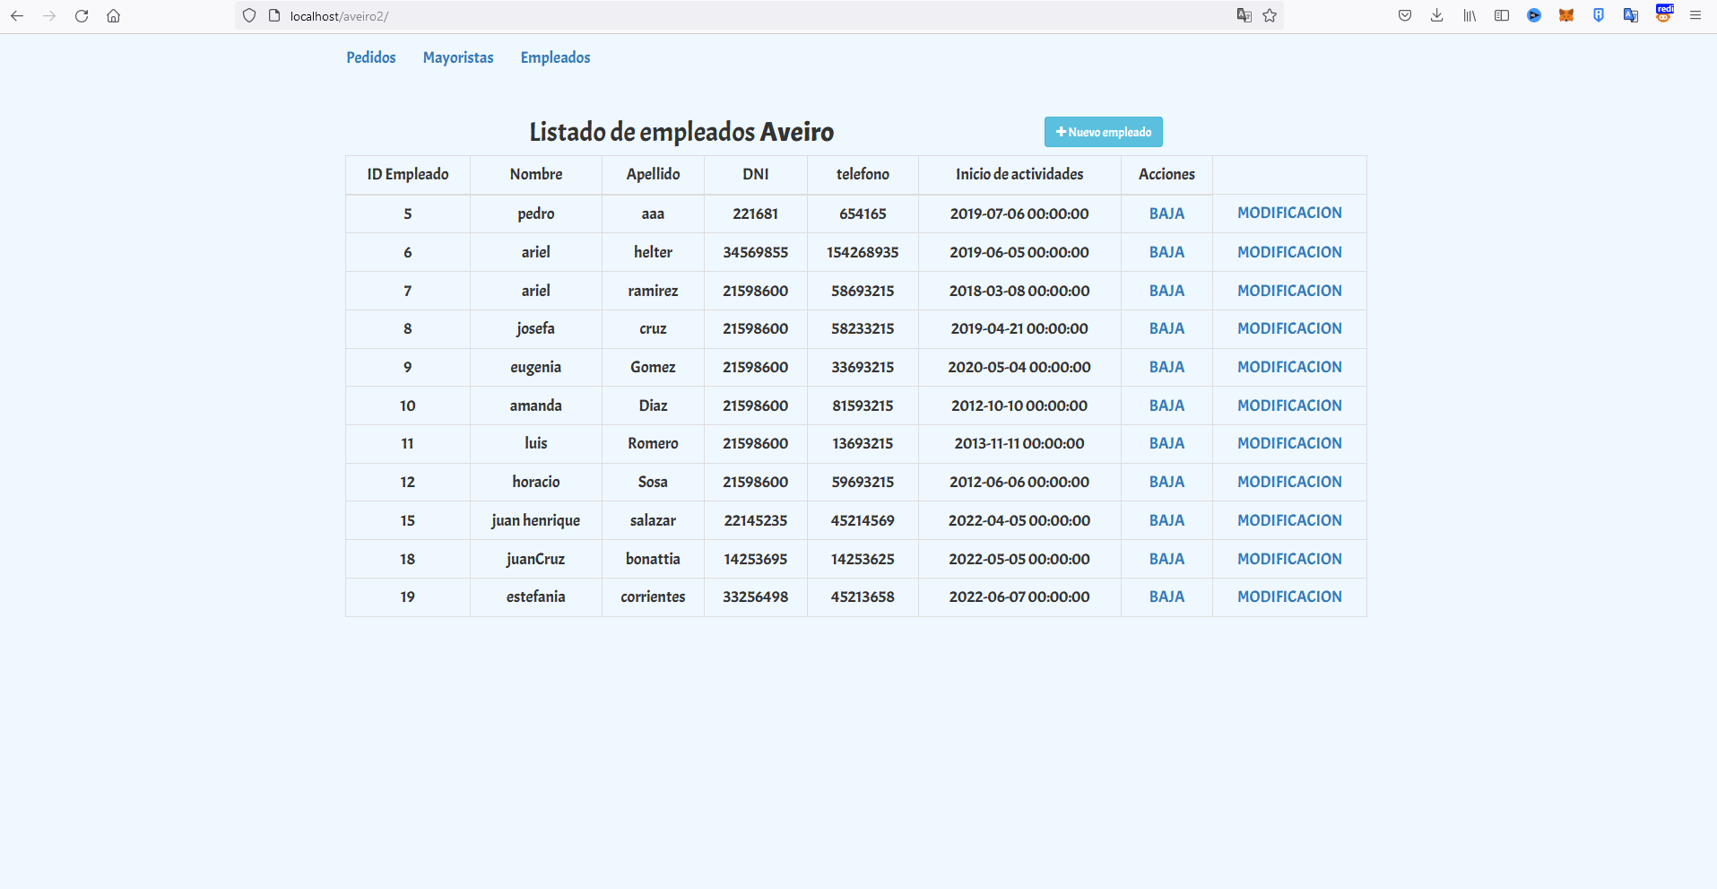Viewport: 1717px width, 889px height.
Task: Select the telefono cell 81593215
Action: 863,405
